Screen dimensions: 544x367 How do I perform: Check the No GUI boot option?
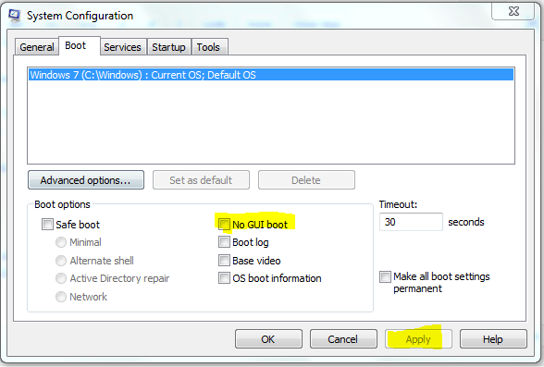pos(224,225)
